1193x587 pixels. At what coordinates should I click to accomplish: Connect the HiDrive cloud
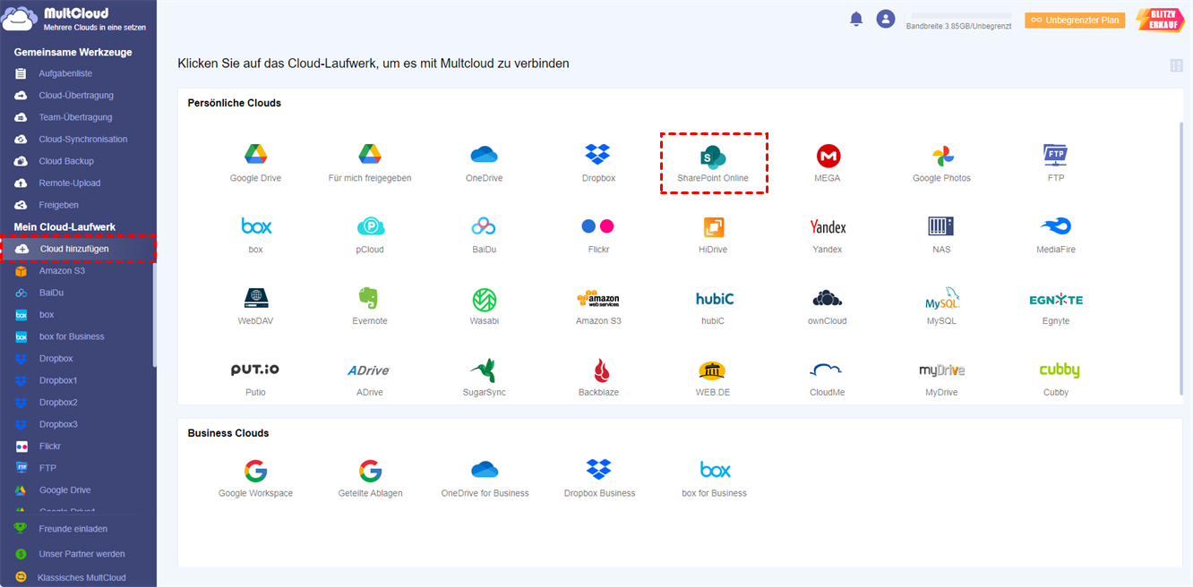(713, 234)
